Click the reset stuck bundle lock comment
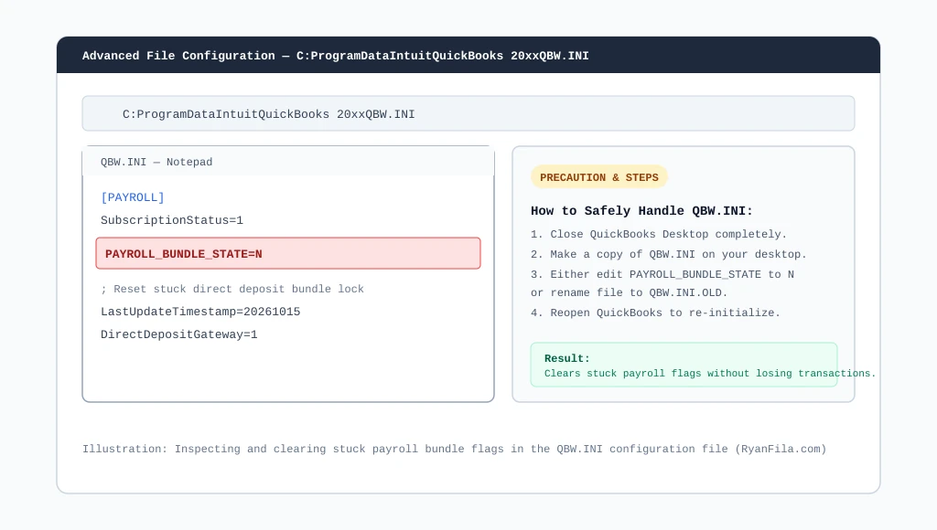937x530 pixels. pos(232,289)
